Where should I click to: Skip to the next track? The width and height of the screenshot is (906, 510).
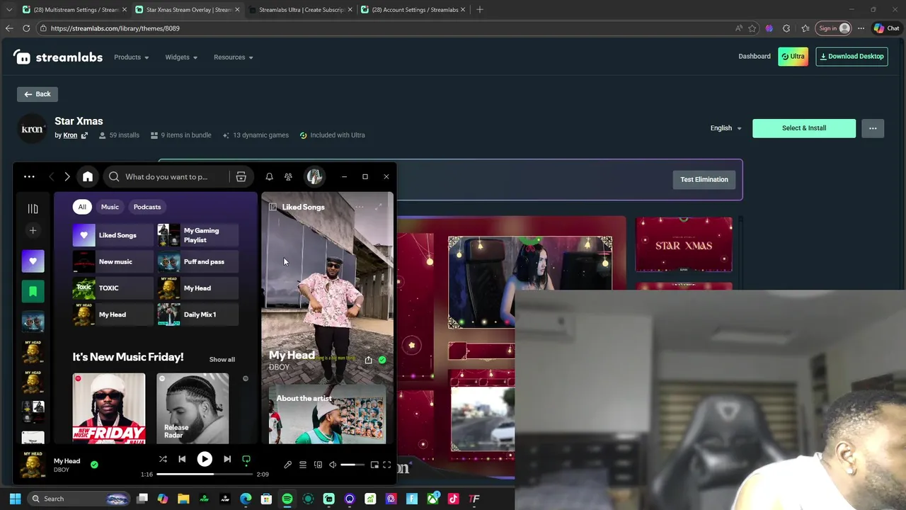[x=227, y=459]
